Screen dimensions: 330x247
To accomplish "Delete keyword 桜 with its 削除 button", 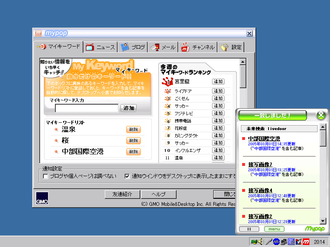I will click(133, 141).
